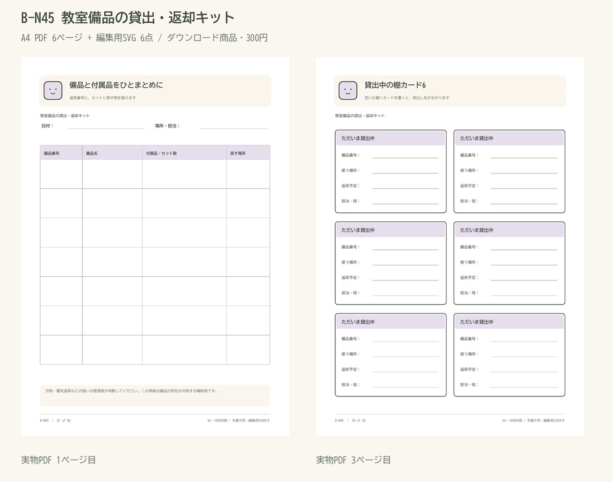Click 'ただいま貸出中' header of the bottom-right card
Image resolution: width=613 pixels, height=482 pixels.
pyautogui.click(x=509, y=322)
